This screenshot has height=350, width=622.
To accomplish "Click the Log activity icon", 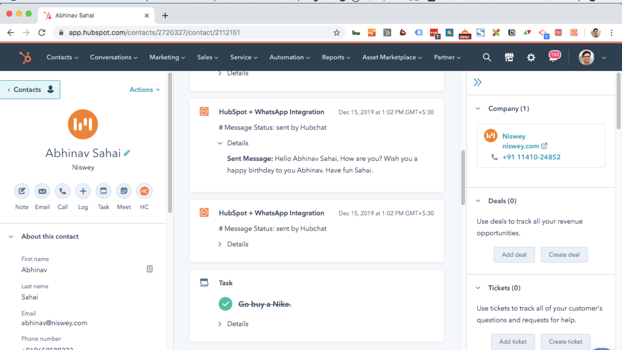I will pyautogui.click(x=83, y=191).
